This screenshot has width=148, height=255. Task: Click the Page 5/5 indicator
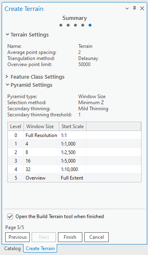coord(15,227)
